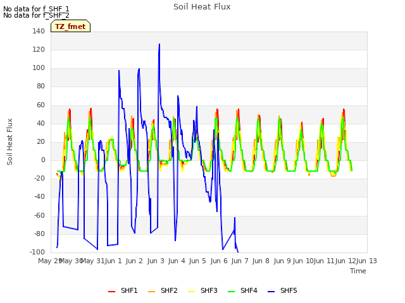Click the Jun 4 x-axis date label

tap(177, 261)
